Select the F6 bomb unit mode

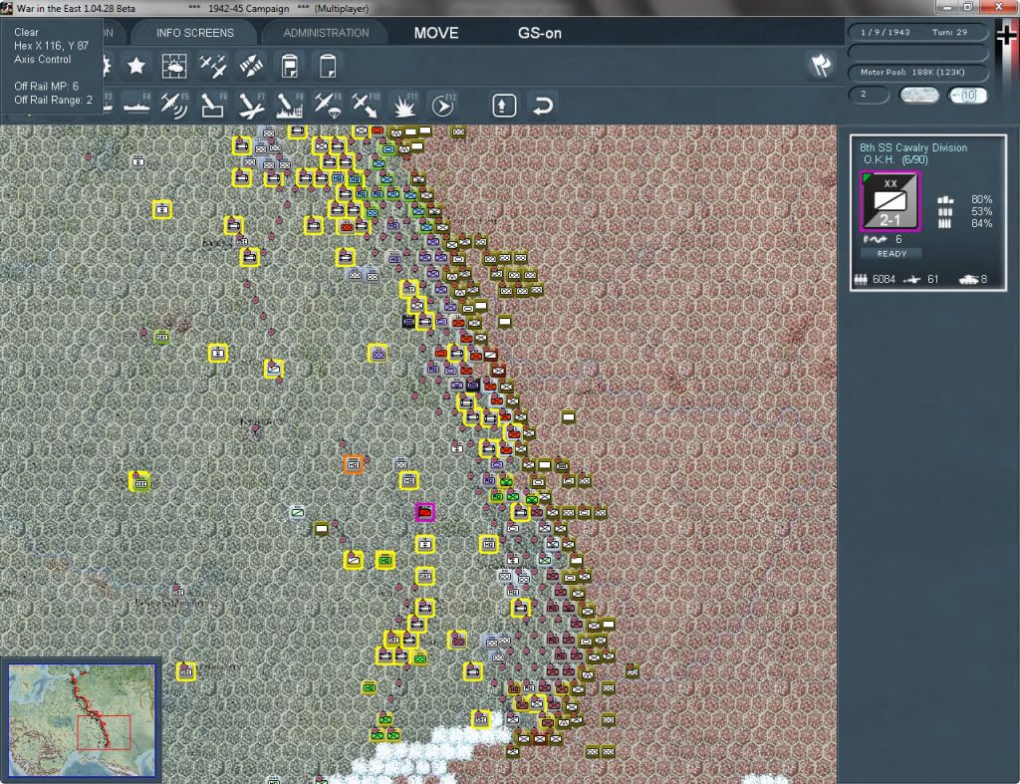(213, 105)
